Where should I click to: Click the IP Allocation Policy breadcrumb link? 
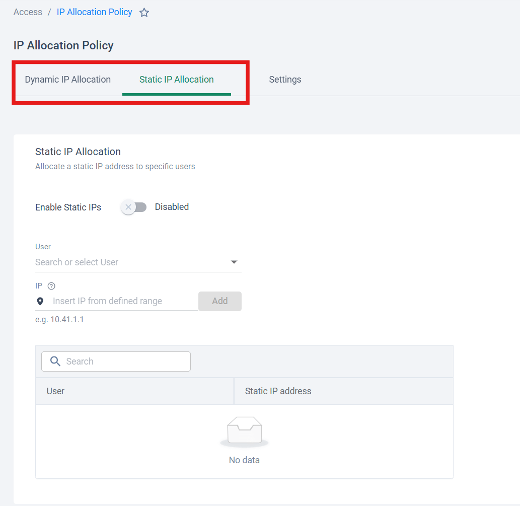click(94, 12)
